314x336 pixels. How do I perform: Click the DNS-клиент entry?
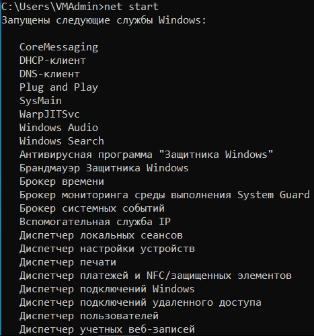tap(50, 74)
